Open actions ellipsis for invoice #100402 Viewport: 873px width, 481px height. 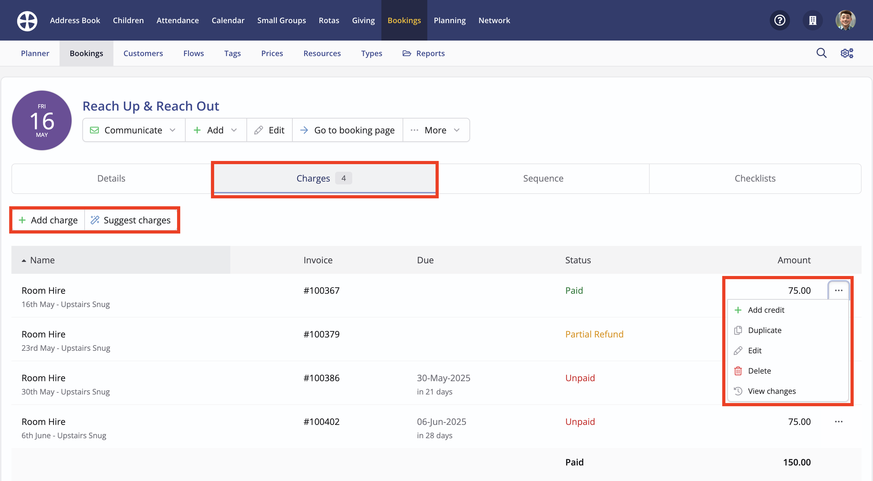[x=839, y=422]
